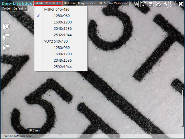Open the Folder: Default dropdown
185x139 pixels.
point(14,8)
